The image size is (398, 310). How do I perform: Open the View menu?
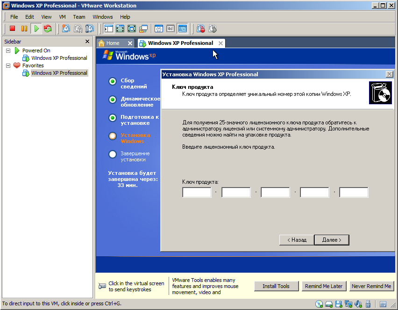[x=46, y=17]
